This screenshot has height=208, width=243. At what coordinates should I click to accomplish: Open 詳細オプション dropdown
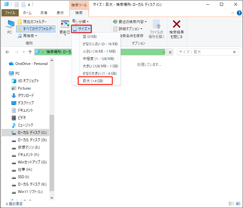(x=128, y=29)
